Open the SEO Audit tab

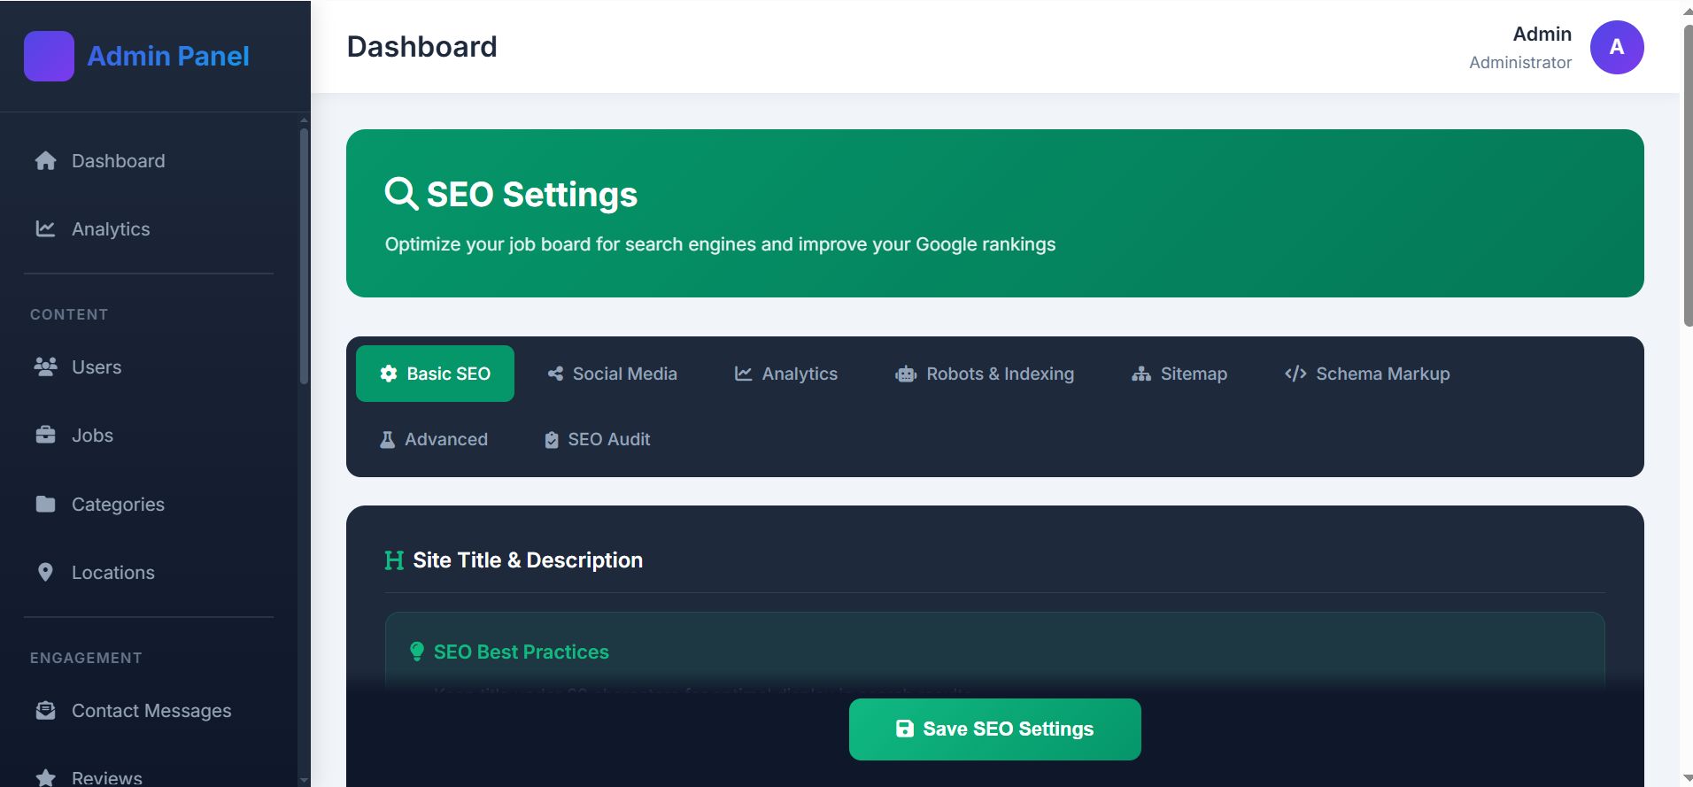(x=597, y=439)
